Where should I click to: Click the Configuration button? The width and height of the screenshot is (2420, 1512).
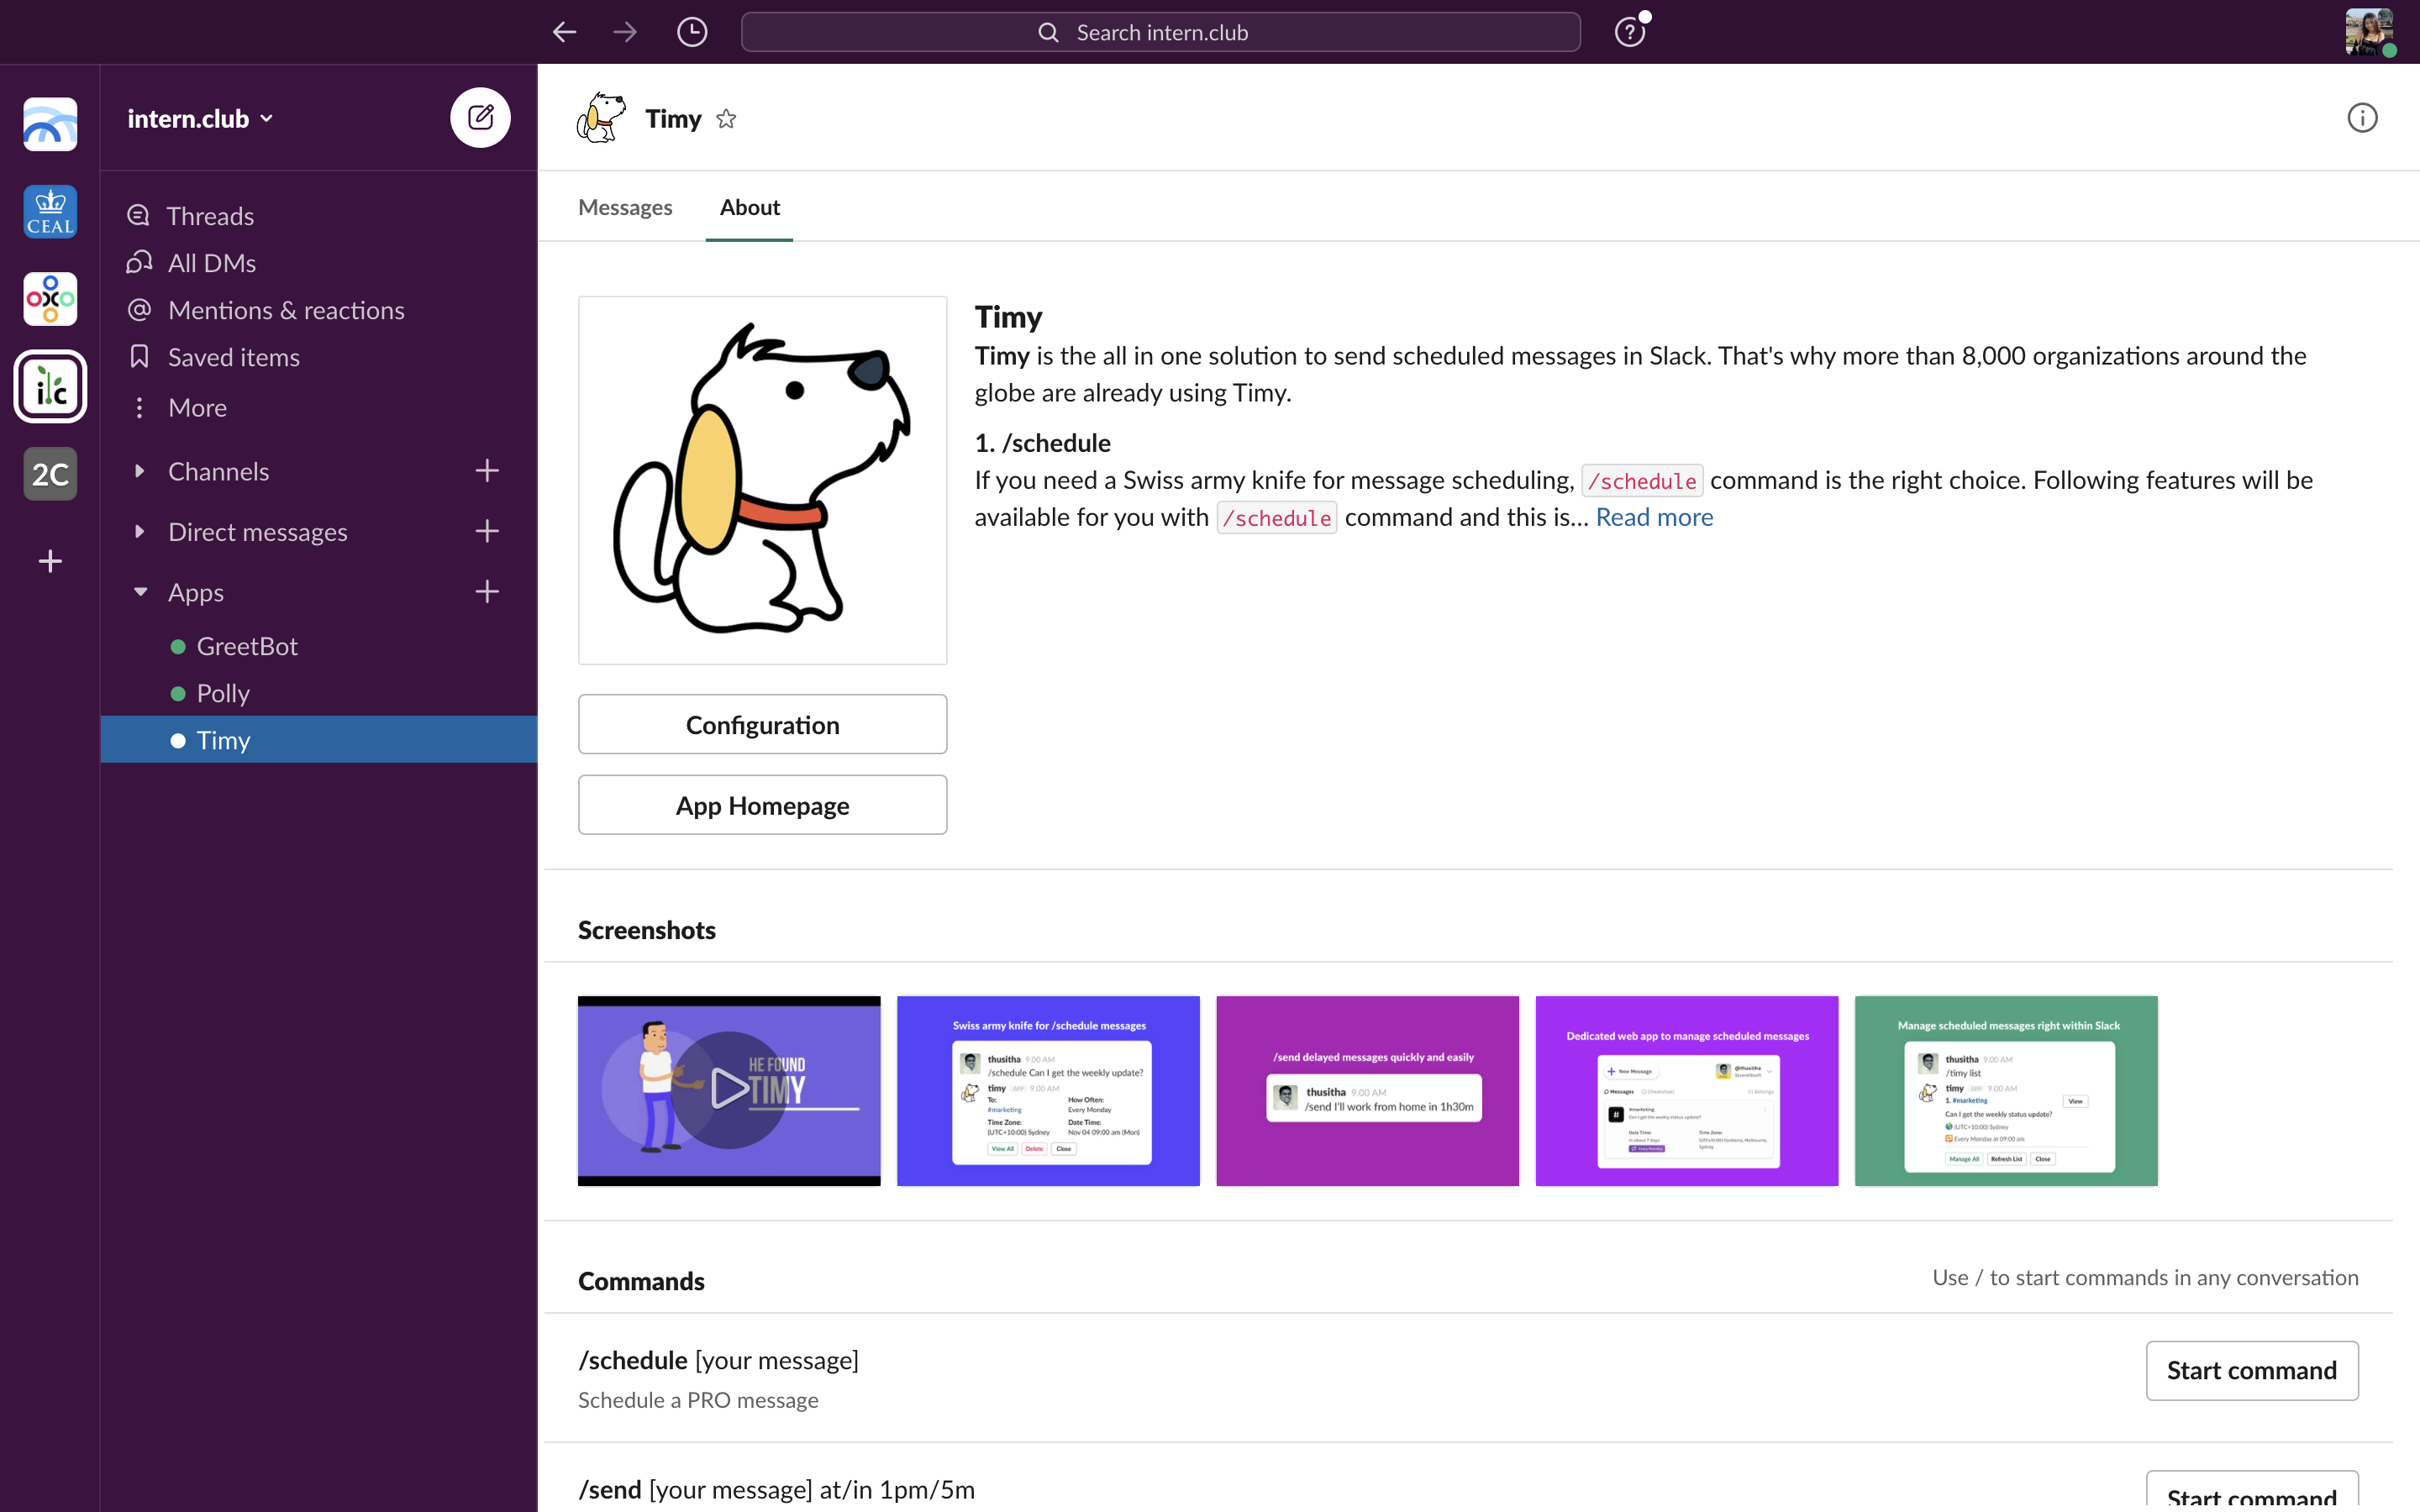[762, 725]
